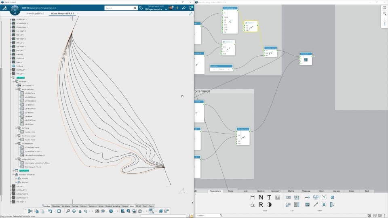Select the highlighted yellow Spline node
The height and width of the screenshot is (218, 388).
coord(251,26)
